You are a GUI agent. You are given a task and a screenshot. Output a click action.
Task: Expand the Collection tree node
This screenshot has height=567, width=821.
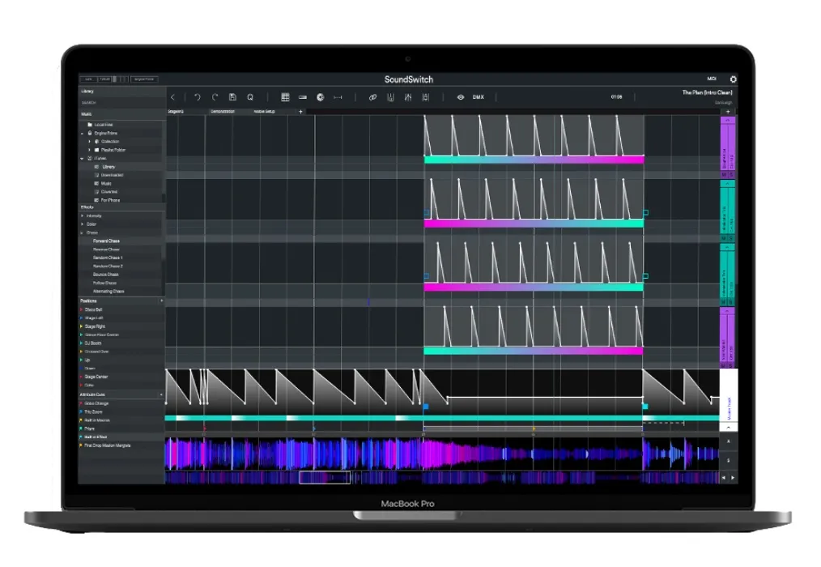[90, 142]
